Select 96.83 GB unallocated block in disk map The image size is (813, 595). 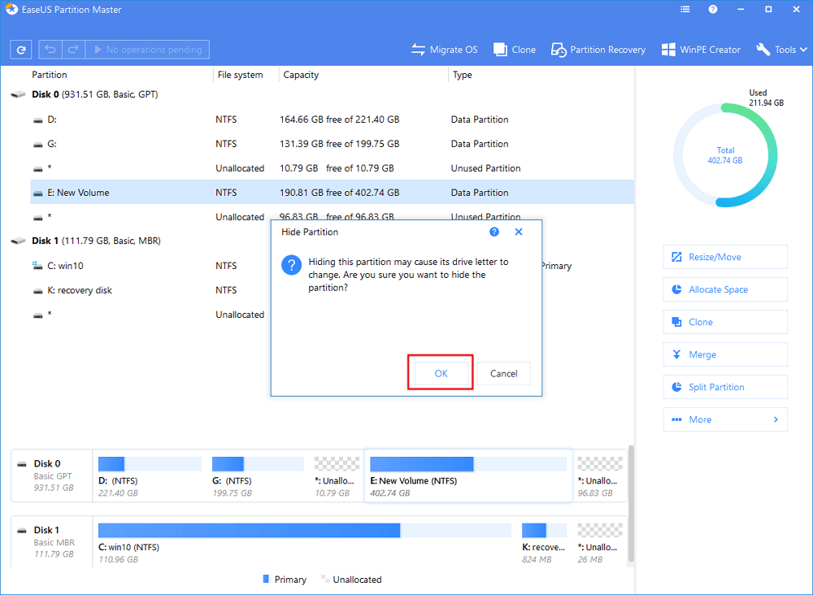pos(600,477)
